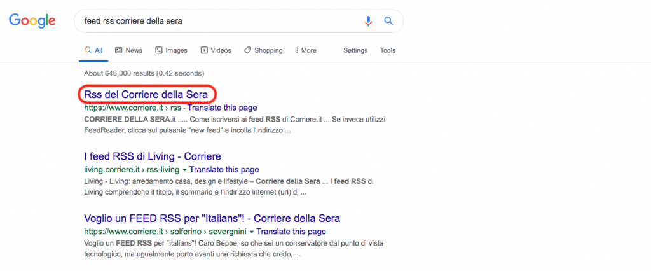Click the About 646,000 results text
The width and height of the screenshot is (651, 271).
point(144,74)
